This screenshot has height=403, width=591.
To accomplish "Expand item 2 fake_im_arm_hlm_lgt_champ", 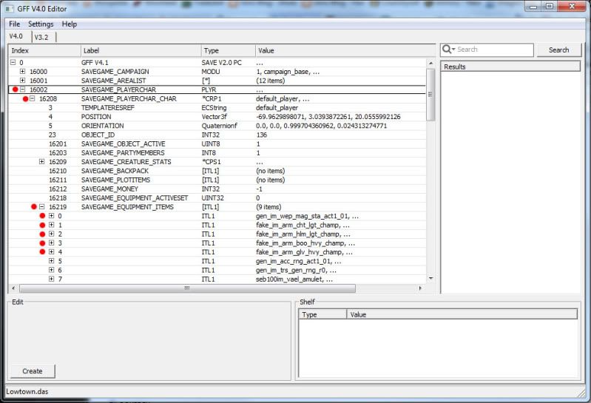I will coord(52,234).
